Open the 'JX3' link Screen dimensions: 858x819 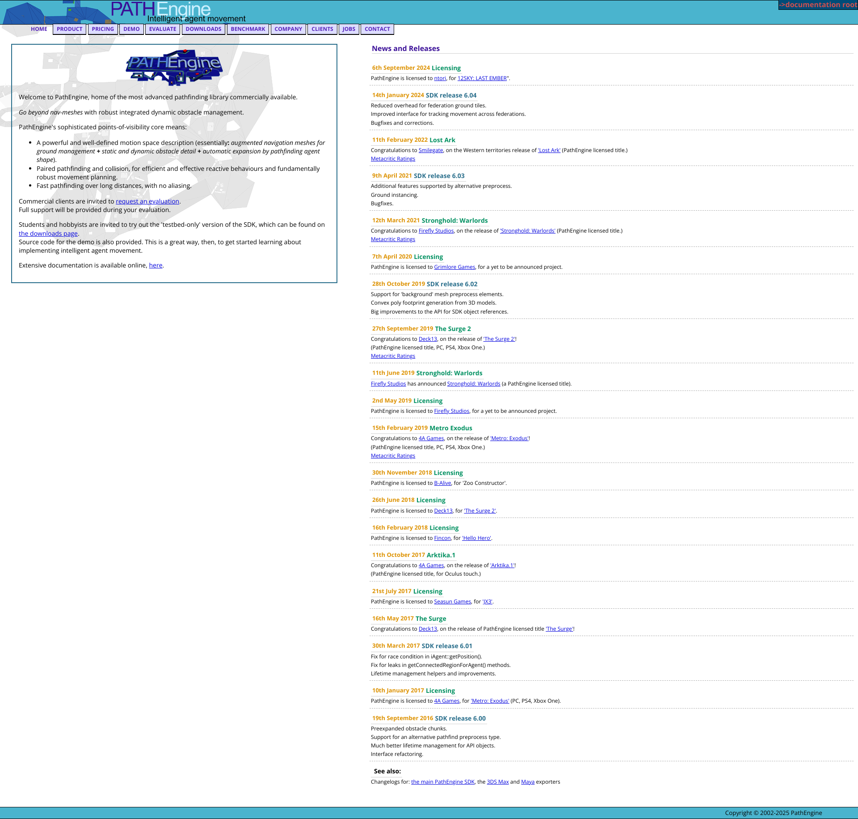[x=488, y=602]
